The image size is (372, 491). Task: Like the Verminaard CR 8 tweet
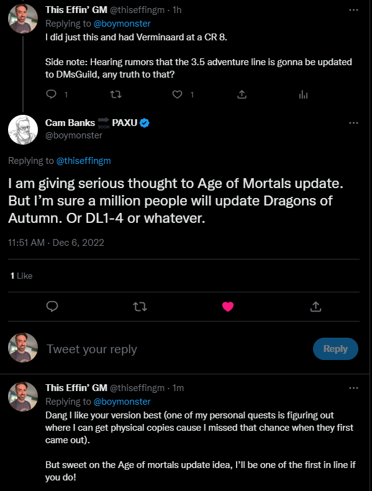tap(178, 94)
